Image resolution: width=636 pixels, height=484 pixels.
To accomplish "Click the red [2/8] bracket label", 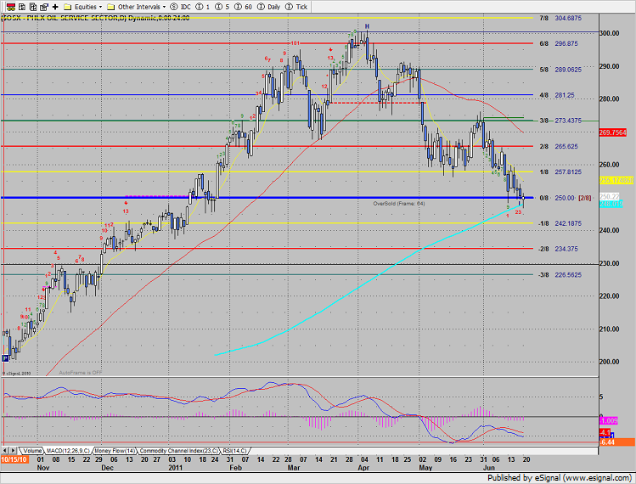I will pyautogui.click(x=585, y=198).
